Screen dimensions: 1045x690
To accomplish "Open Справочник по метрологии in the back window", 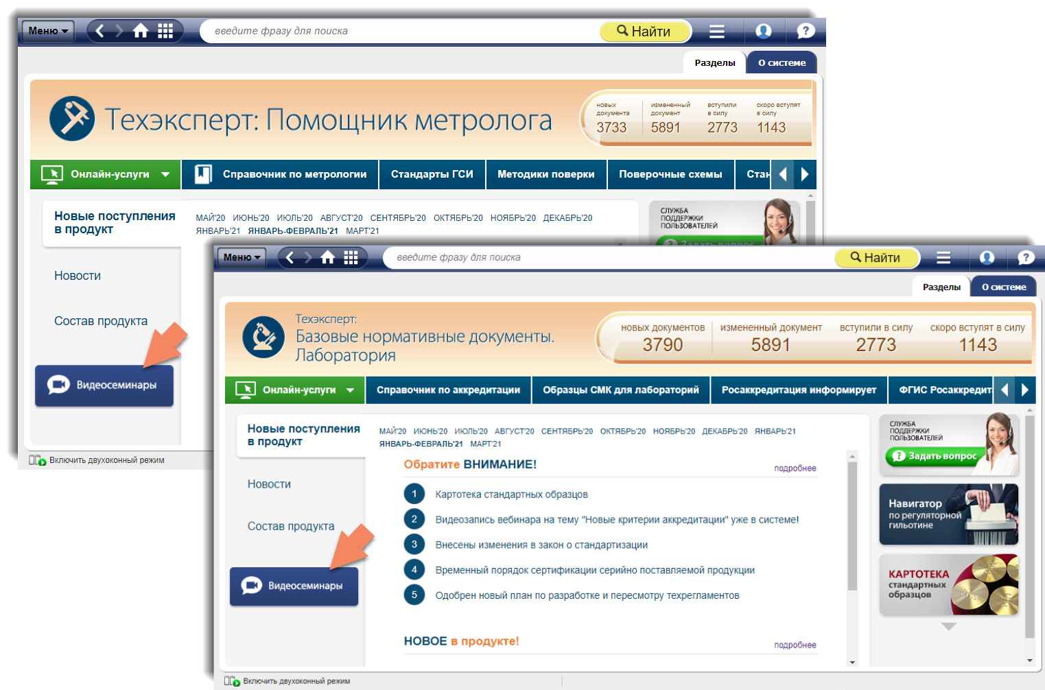I will click(x=281, y=174).
